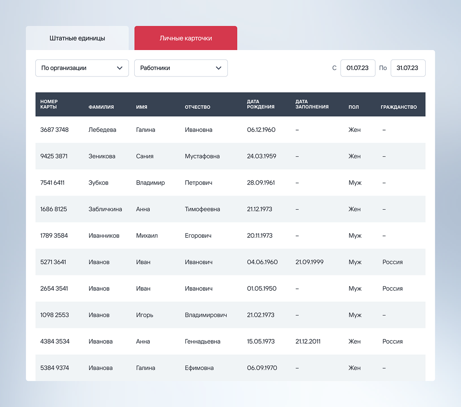Click the Гражданство column header
The width and height of the screenshot is (461, 407).
pos(398,107)
